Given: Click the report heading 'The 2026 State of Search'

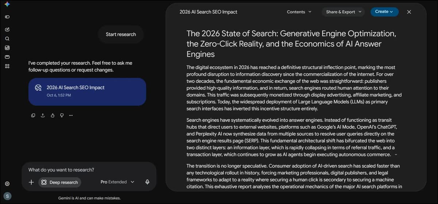Looking at the screenshot, I should (x=291, y=44).
